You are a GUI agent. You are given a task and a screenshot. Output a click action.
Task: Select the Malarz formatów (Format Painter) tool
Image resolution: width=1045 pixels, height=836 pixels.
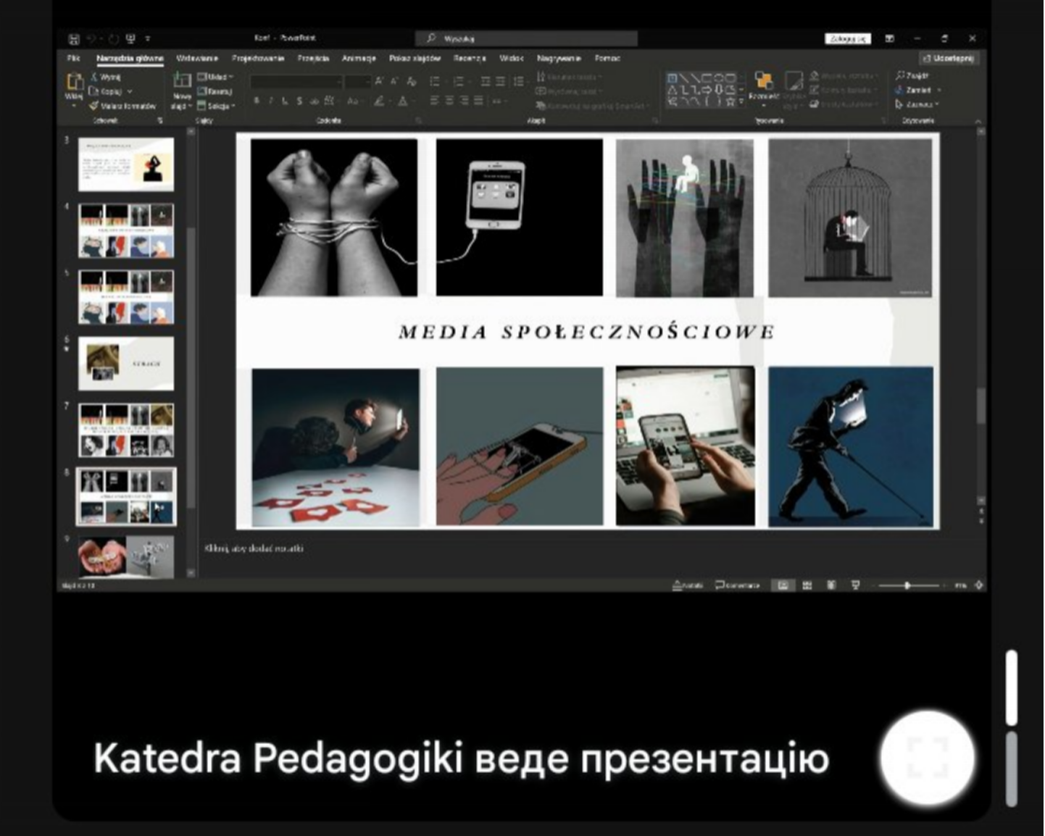pos(123,106)
